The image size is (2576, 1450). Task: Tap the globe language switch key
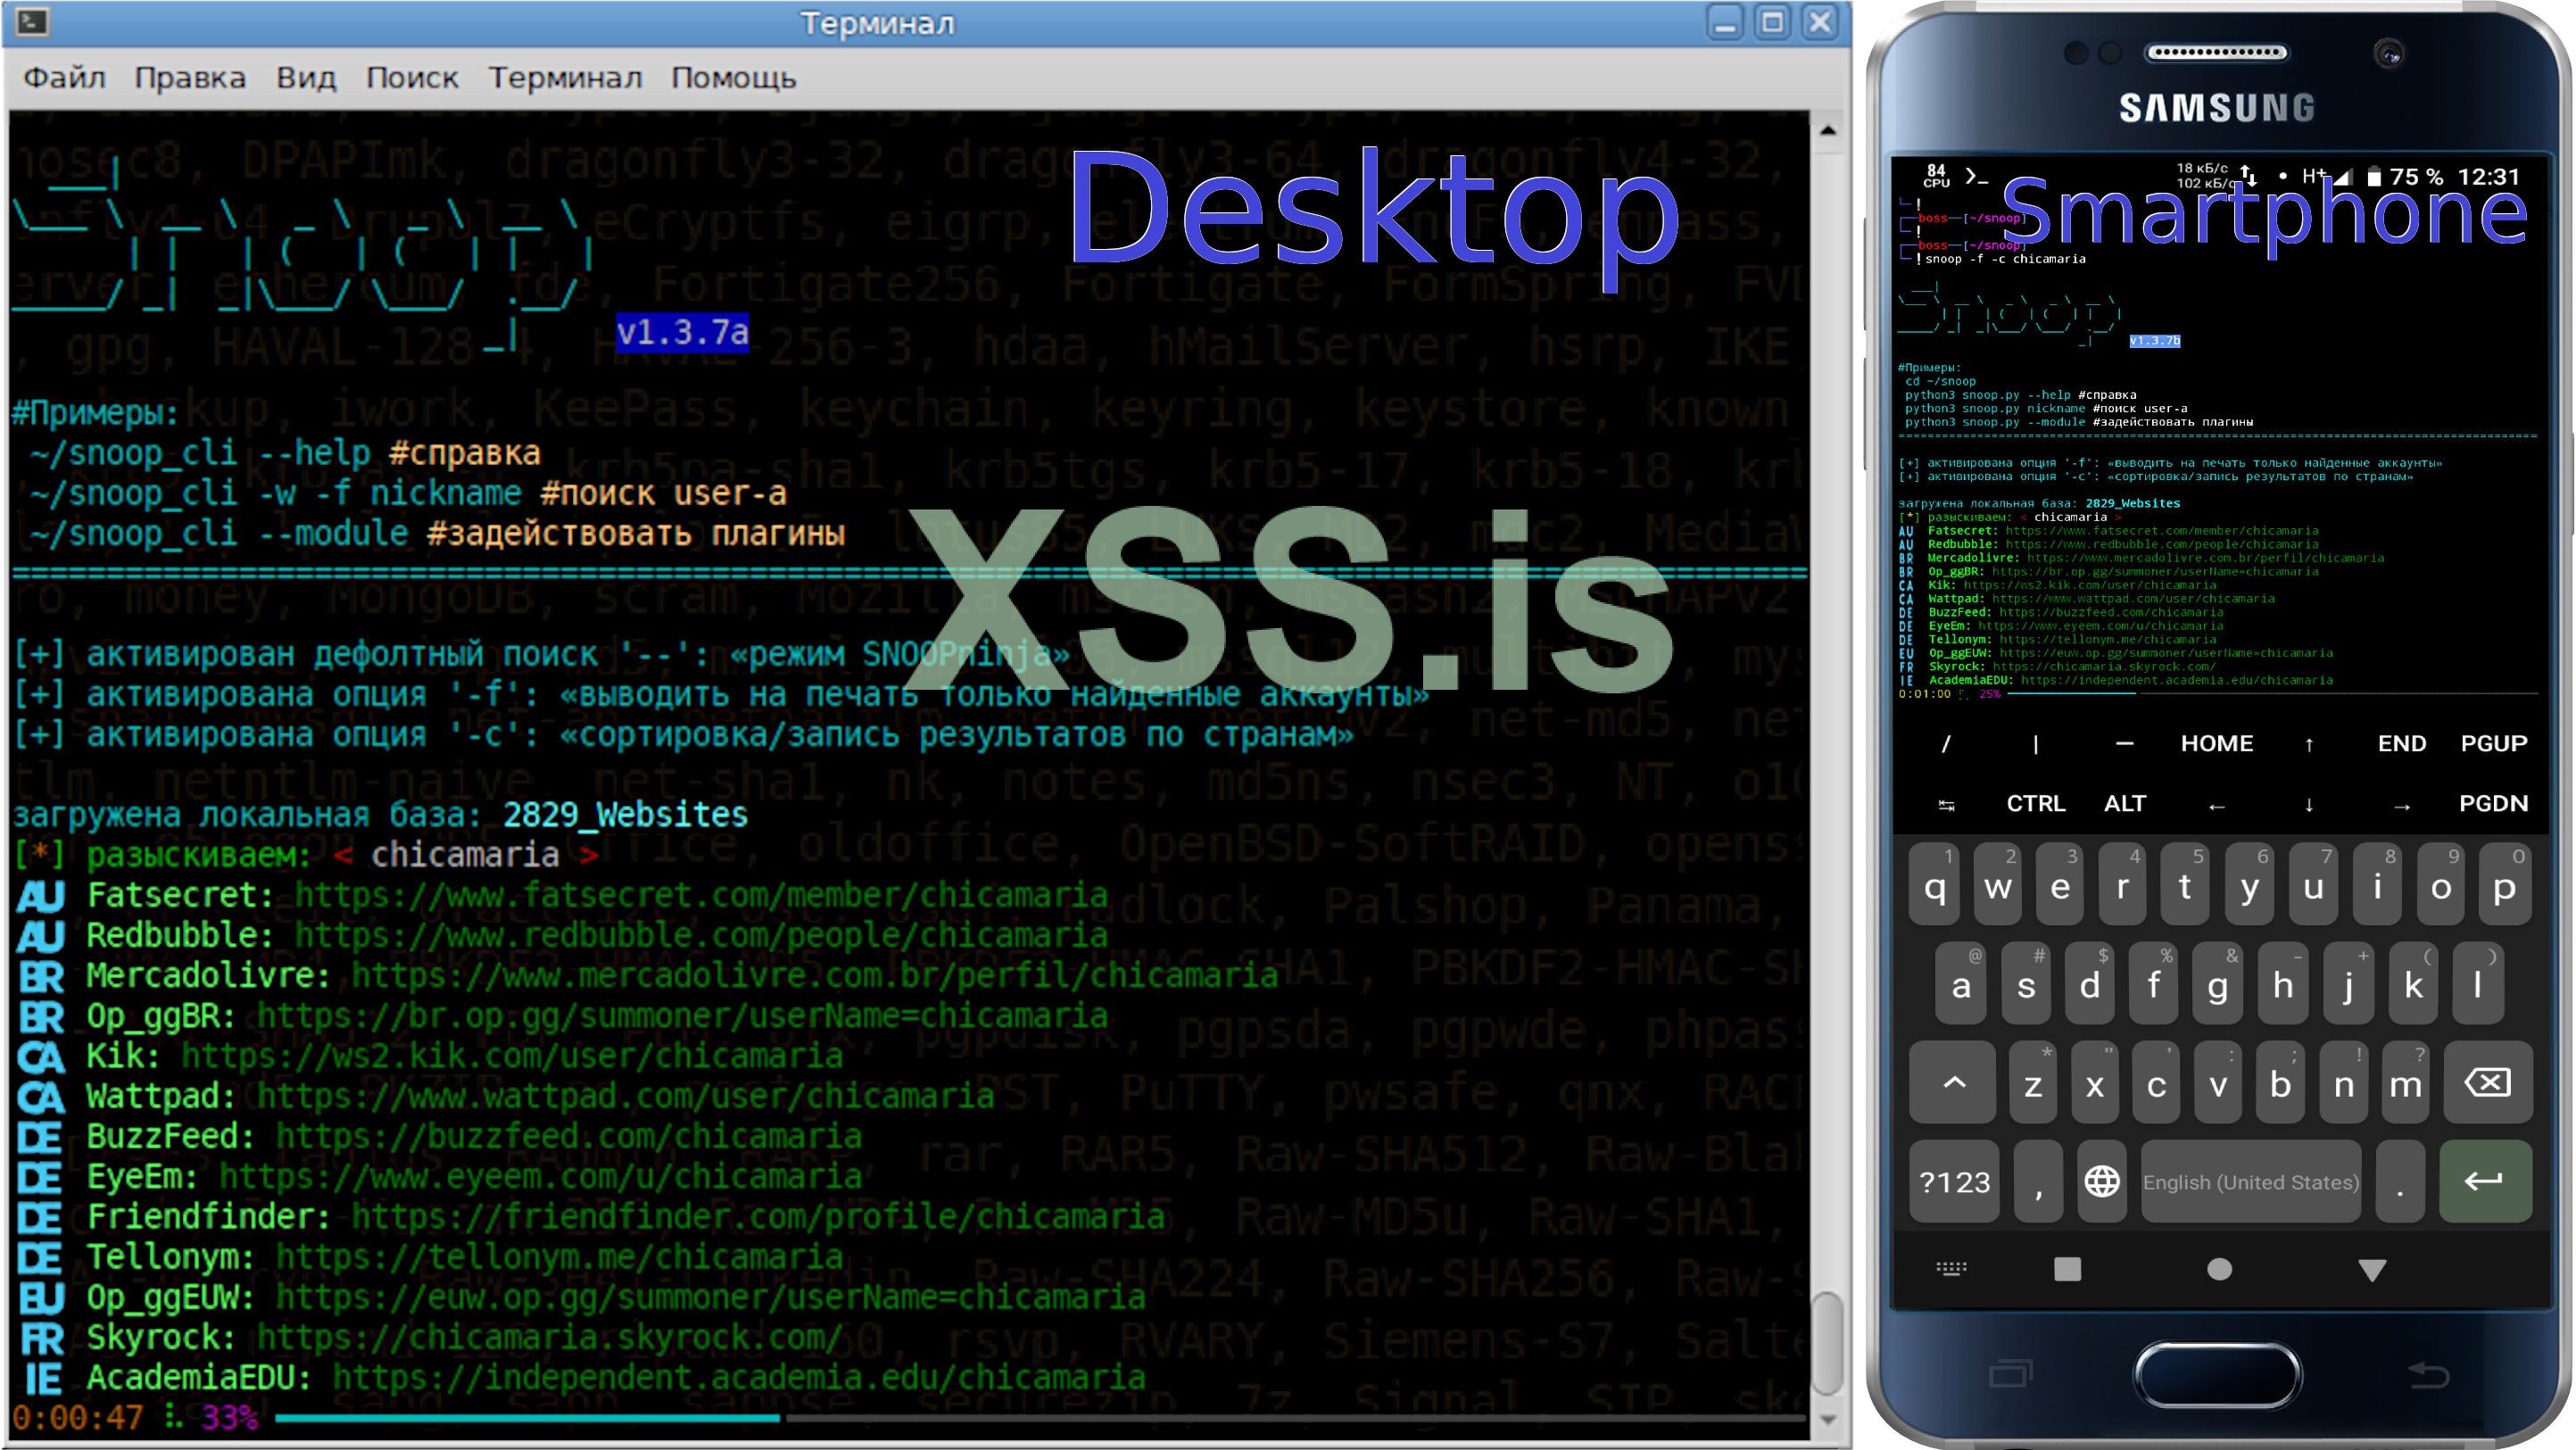[x=2101, y=1182]
